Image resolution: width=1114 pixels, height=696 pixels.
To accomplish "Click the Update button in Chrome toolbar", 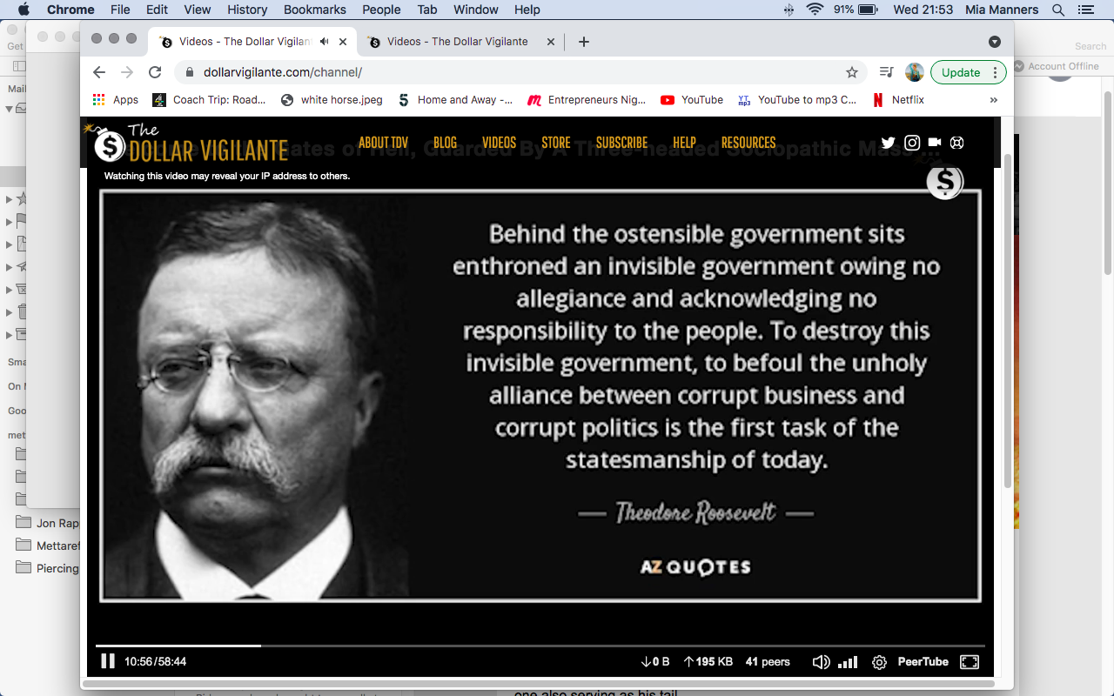I will coord(961,72).
